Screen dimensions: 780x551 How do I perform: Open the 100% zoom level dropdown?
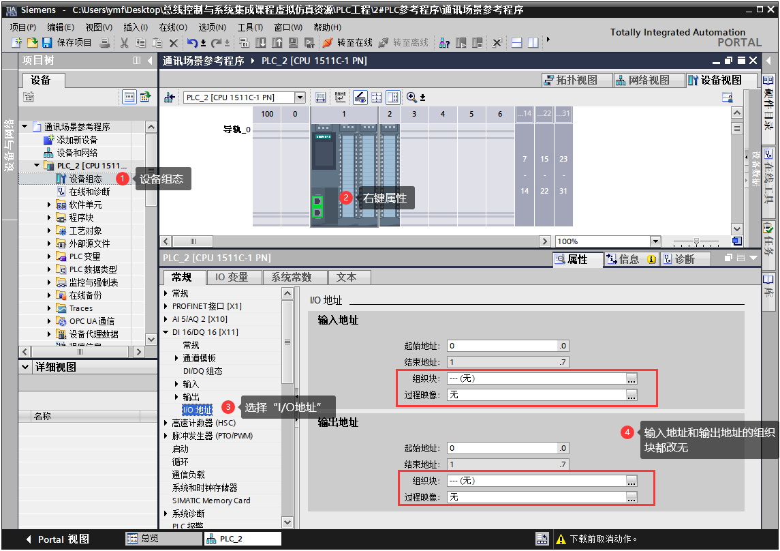(655, 241)
